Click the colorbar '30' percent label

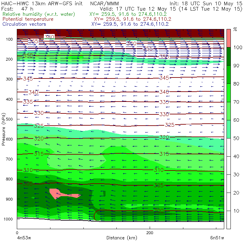(236, 175)
